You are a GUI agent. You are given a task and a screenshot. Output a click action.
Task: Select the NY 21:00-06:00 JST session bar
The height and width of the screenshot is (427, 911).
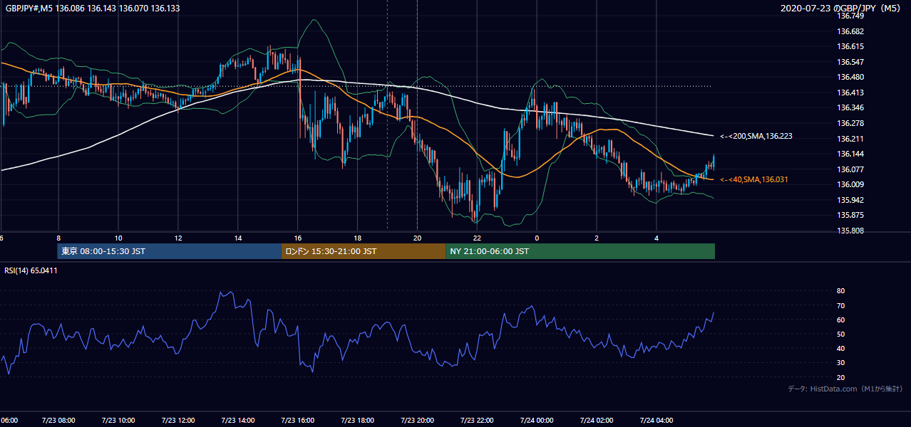point(580,251)
